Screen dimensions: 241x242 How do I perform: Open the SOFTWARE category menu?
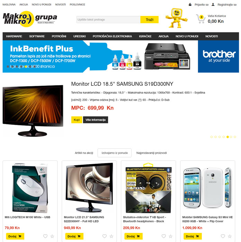(37, 36)
